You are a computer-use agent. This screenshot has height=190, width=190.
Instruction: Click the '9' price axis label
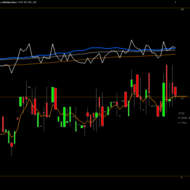click(x=182, y=177)
